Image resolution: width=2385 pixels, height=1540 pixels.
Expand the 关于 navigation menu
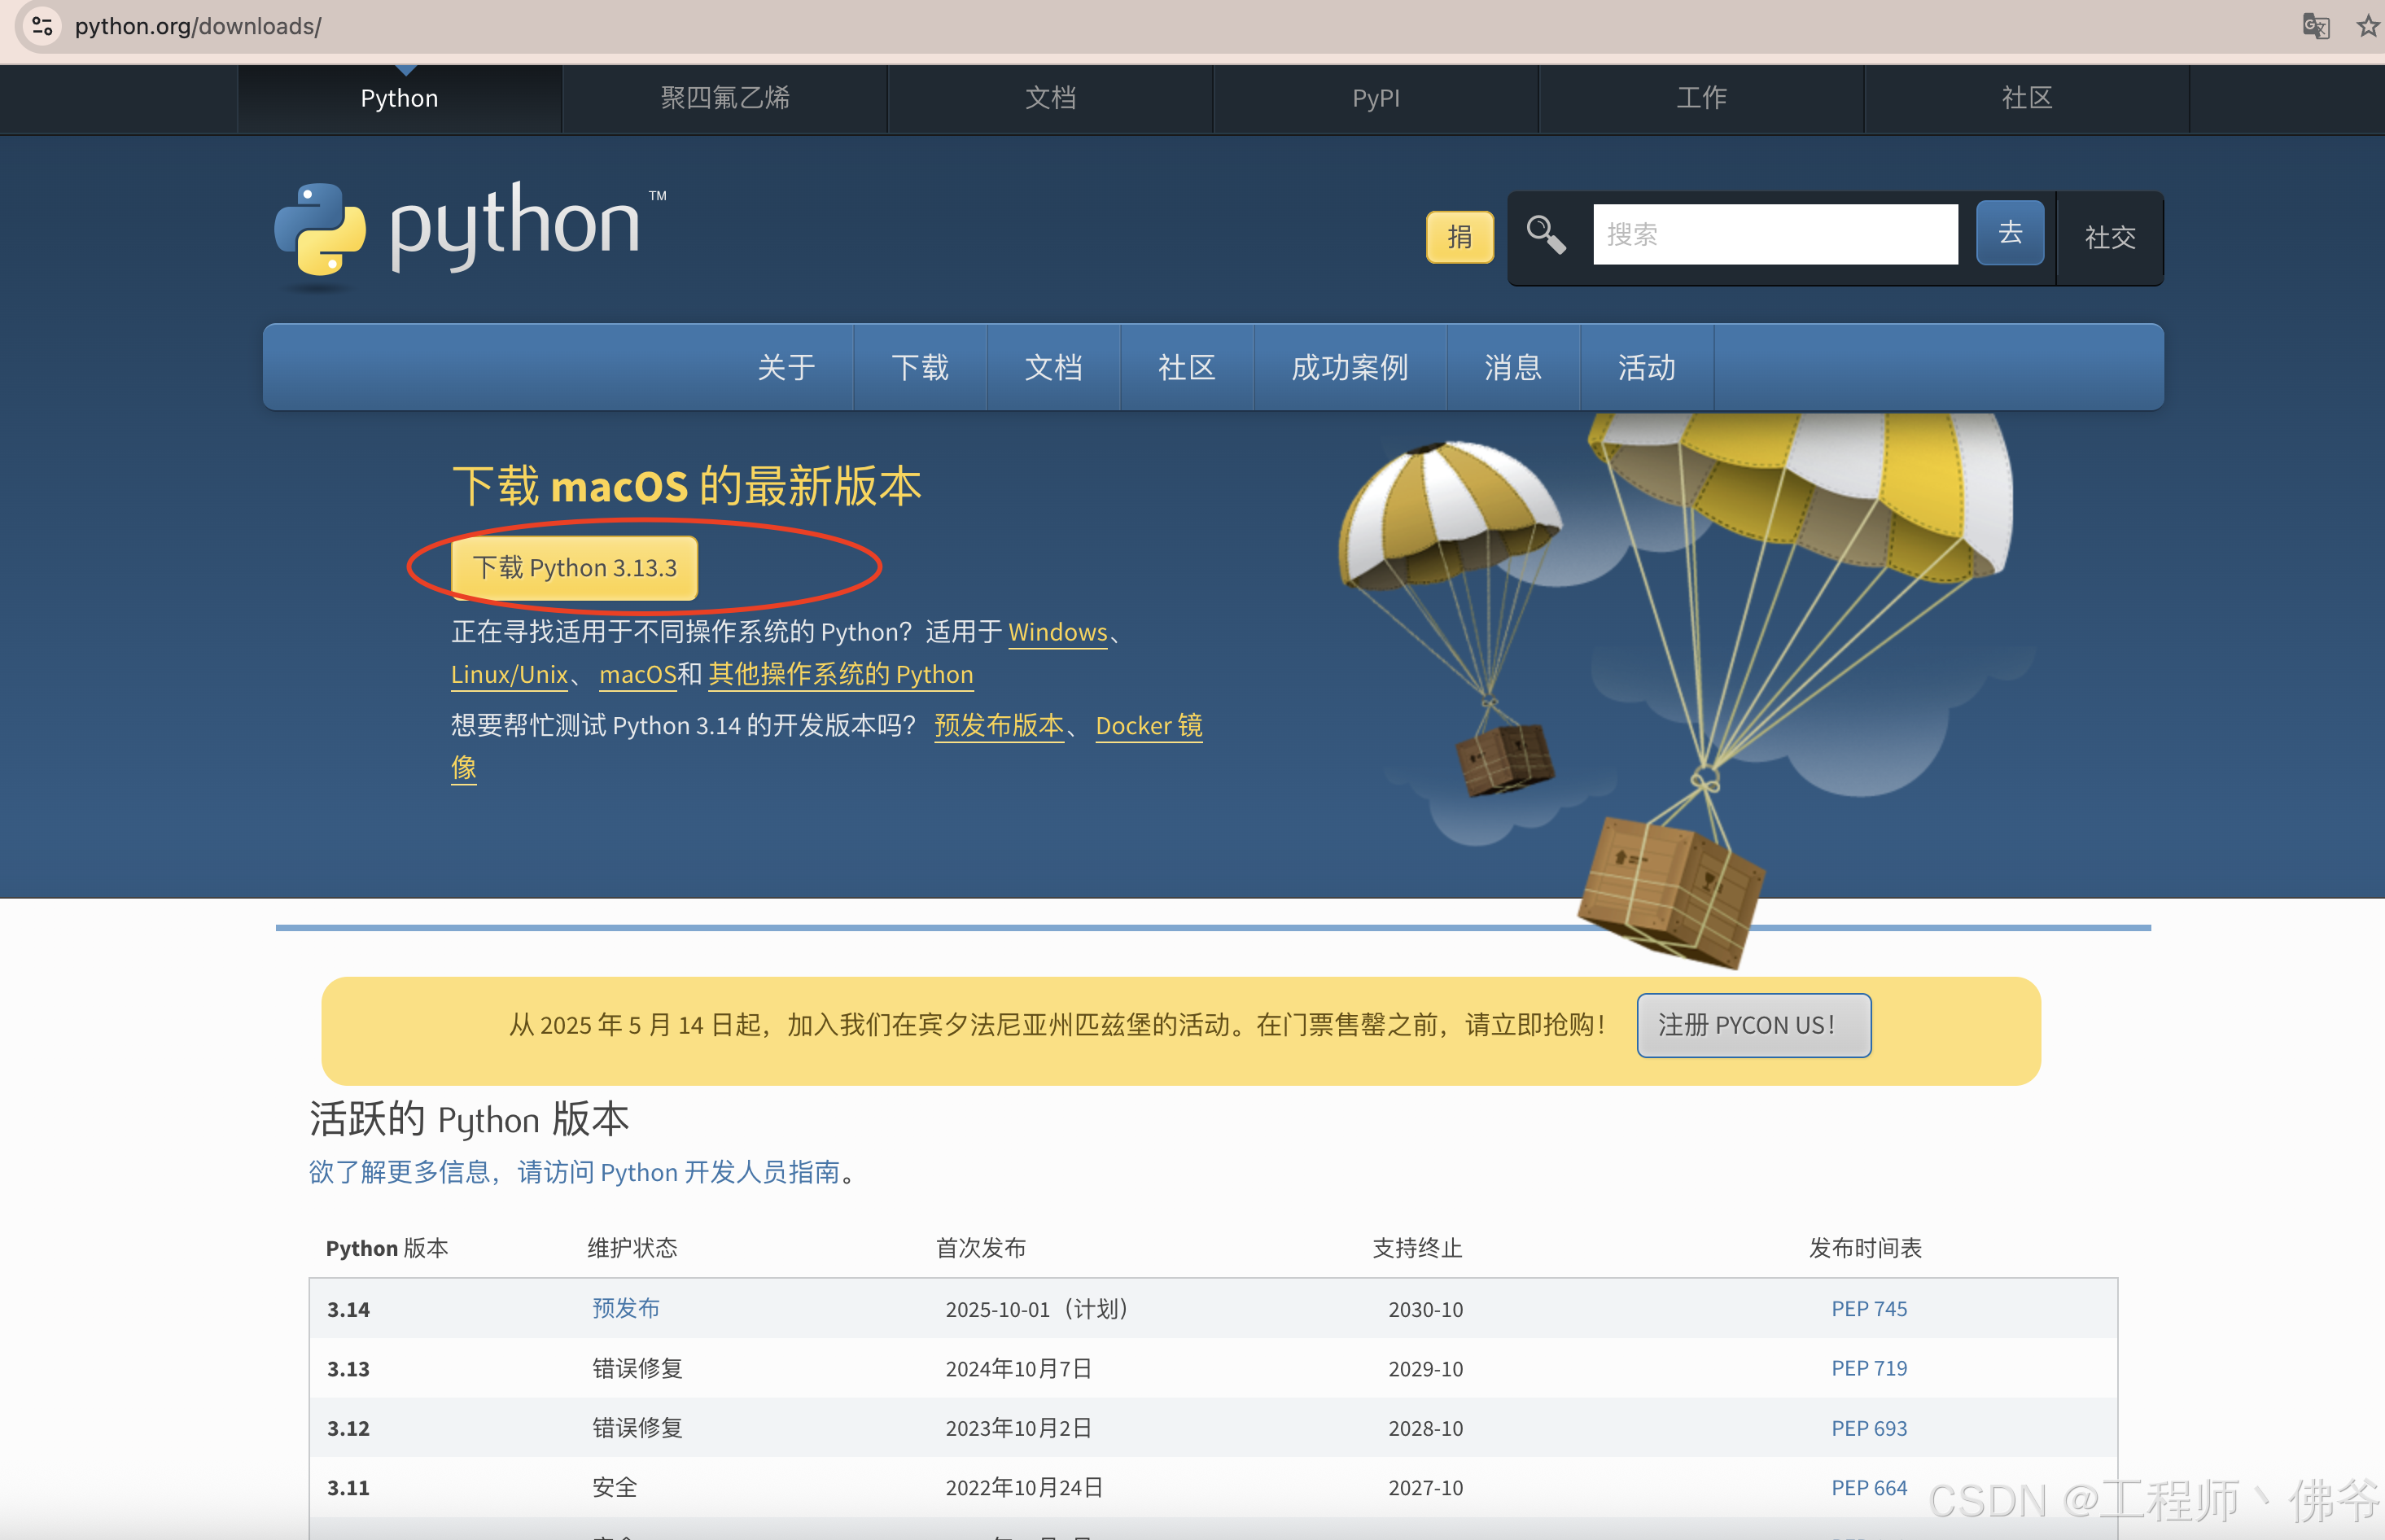click(786, 368)
